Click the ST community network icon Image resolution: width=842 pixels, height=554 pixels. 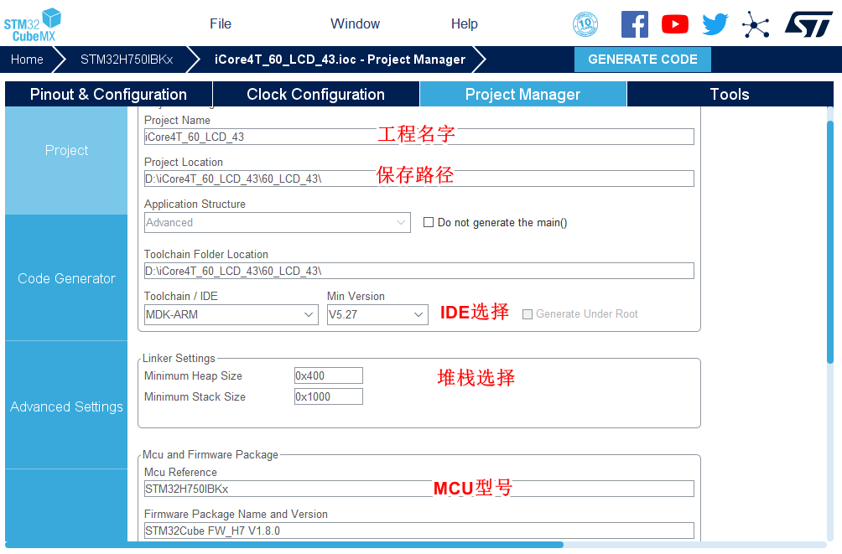[x=756, y=24]
